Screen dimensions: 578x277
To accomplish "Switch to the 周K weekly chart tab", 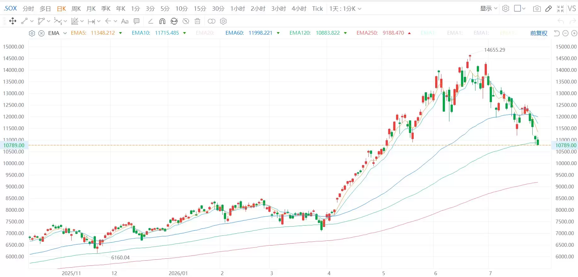I will pos(76,9).
